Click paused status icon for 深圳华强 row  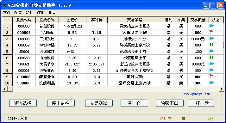point(211,45)
